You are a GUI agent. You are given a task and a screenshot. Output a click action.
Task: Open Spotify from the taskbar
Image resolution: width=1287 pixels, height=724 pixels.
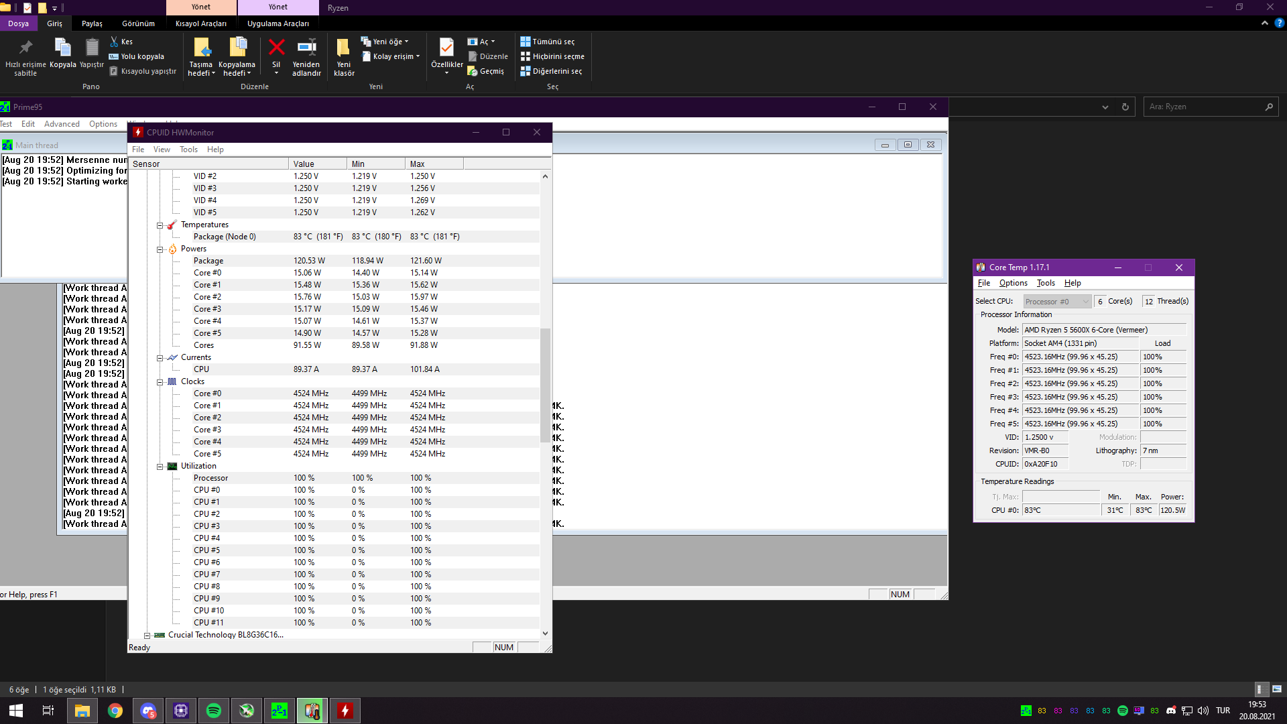[214, 711]
